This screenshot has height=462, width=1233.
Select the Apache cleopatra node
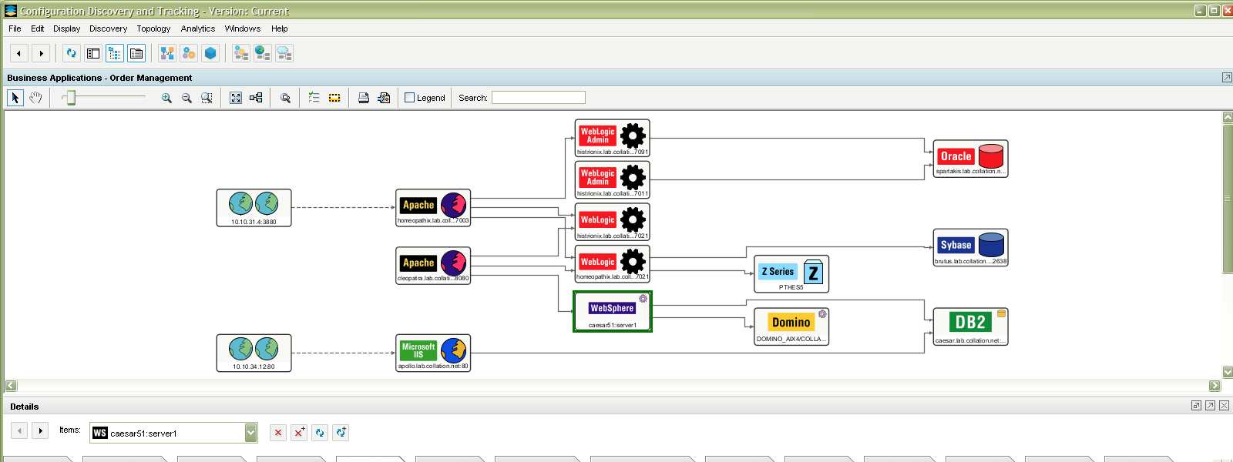433,266
